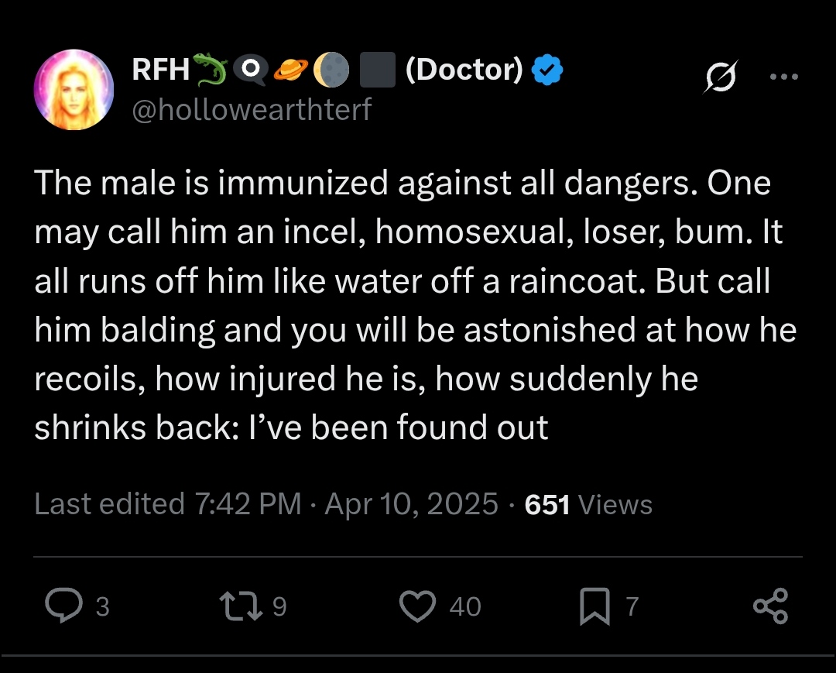This screenshot has width=836, height=673.
Task: Click the blue verified badge
Action: [x=547, y=70]
